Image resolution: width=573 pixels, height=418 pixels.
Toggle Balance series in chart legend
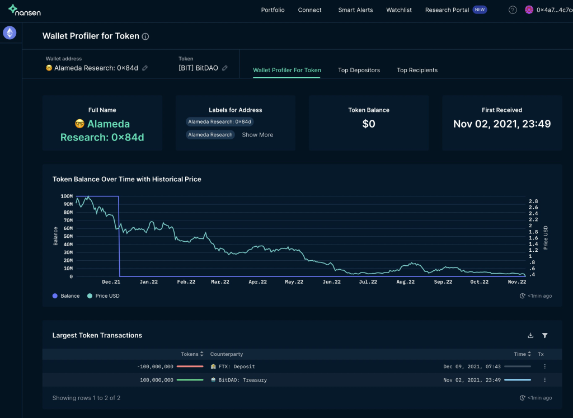pos(66,296)
